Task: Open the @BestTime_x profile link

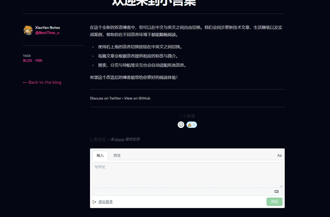Action: coord(47,33)
